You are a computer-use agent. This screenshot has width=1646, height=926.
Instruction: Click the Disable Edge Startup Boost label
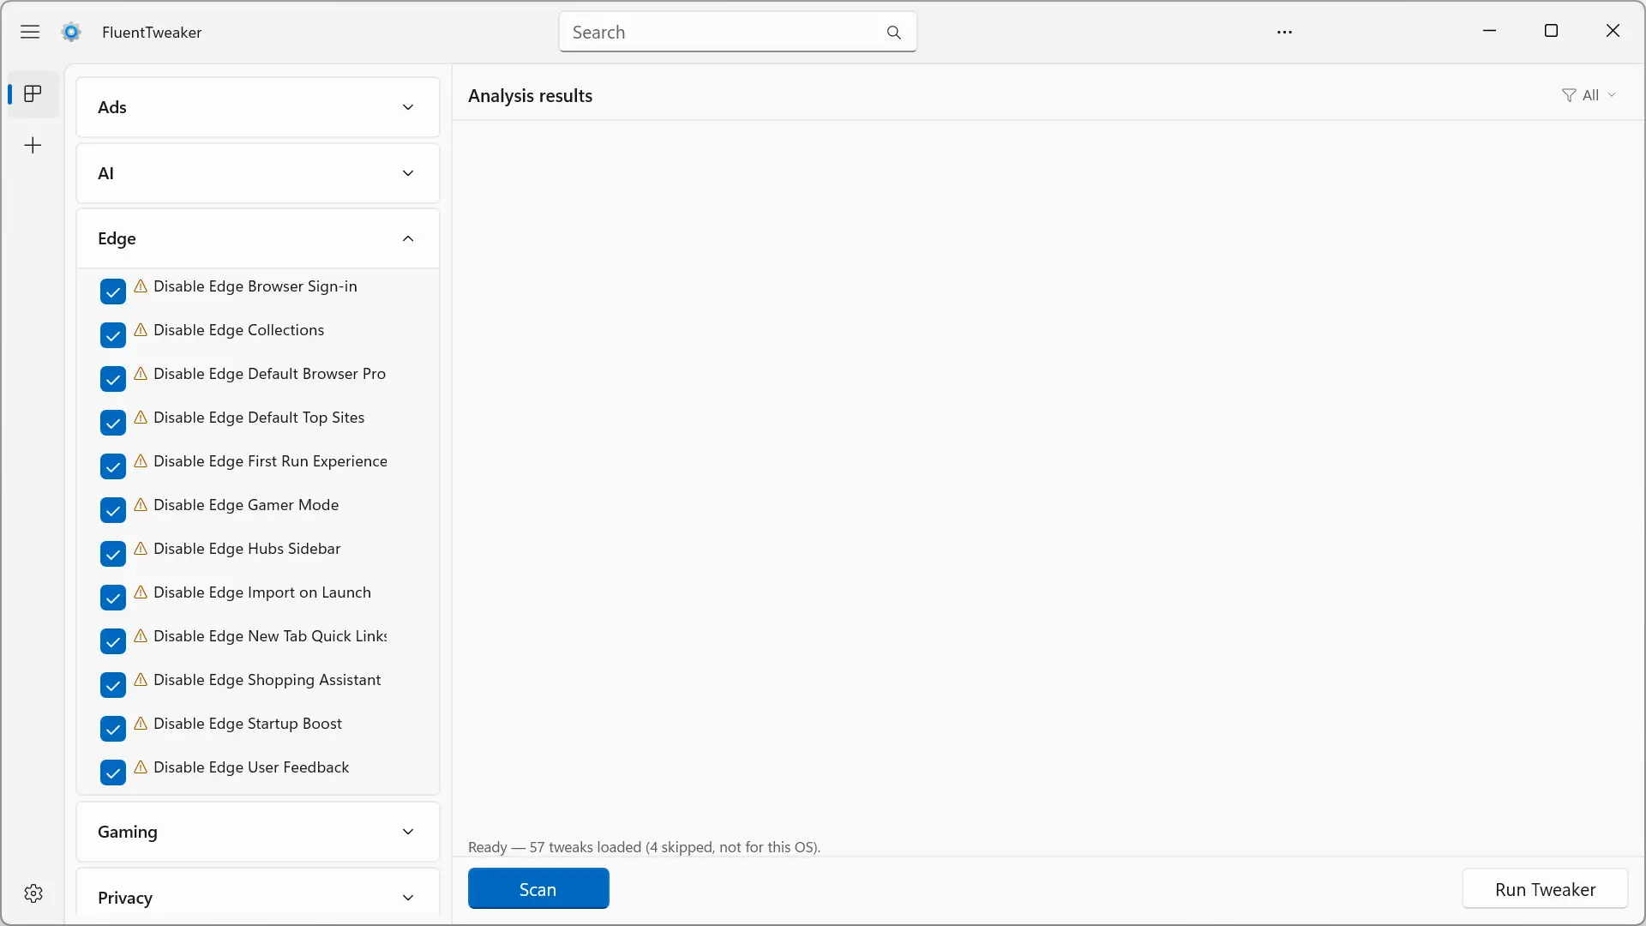(x=248, y=724)
